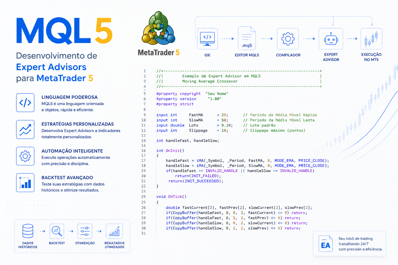Select the blue 'Expert Advisors' heading
Image resolution: width=398 pixels, height=265 pixels.
coord(51,67)
